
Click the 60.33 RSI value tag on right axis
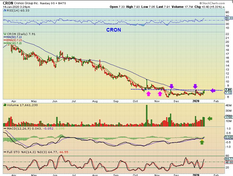229,18
